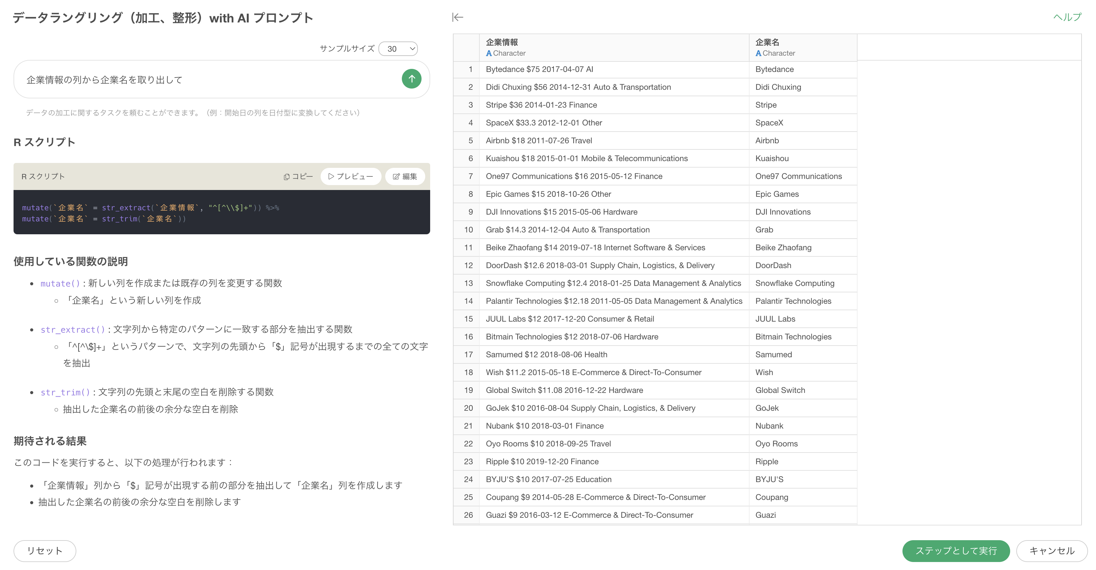Open the ヘルプ help link

(x=1067, y=18)
